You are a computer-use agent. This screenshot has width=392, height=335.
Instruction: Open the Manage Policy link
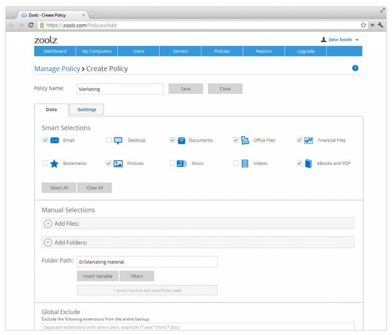coord(57,68)
